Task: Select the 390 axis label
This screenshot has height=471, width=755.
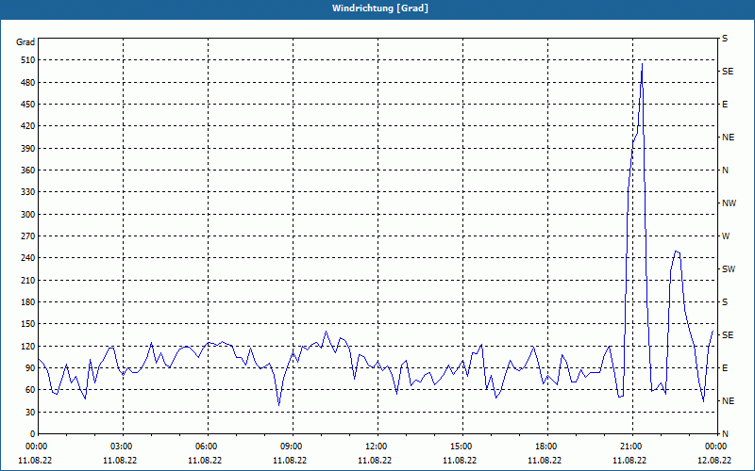Action: coord(28,149)
